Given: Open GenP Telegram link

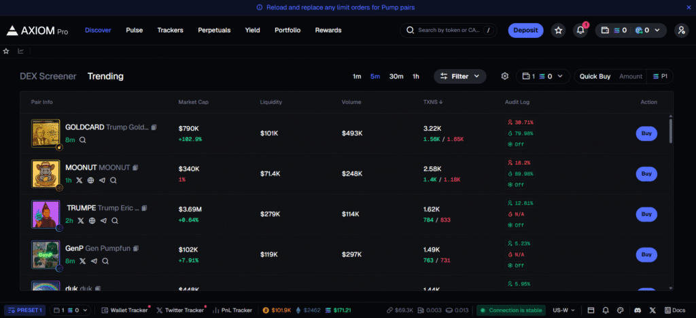Looking at the screenshot, I should point(94,261).
